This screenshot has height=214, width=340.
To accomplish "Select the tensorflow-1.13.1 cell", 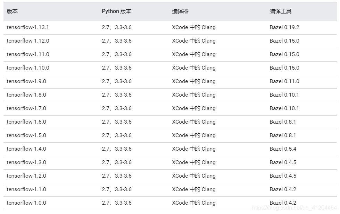I will pos(28,27).
